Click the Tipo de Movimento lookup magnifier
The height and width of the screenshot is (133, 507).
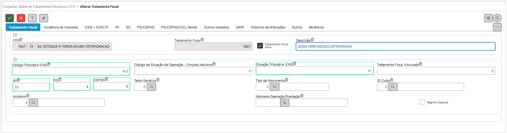(x=274, y=87)
